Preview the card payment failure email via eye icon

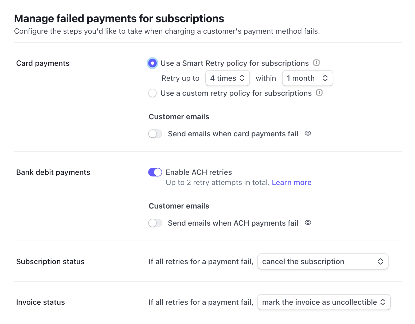308,133
